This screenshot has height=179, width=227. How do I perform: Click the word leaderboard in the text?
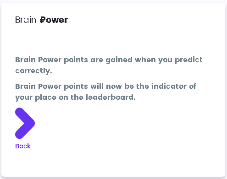coord(111,98)
